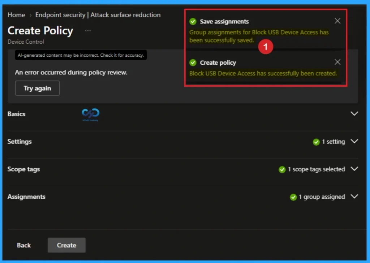Image resolution: width=370 pixels, height=263 pixels.
Task: Click the 'Group assignments for Block USB' message
Action: [x=259, y=36]
